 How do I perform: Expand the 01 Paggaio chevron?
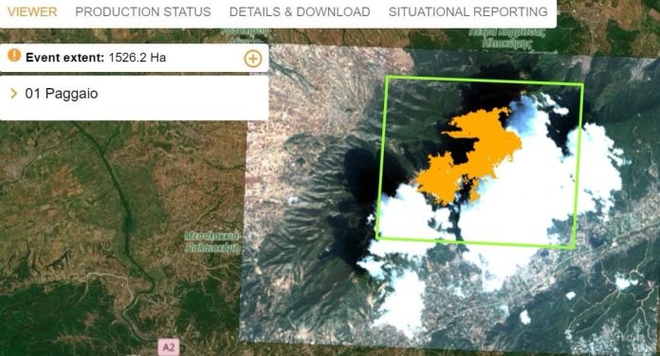click(13, 94)
